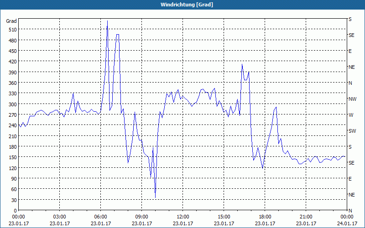365x228 pixels.
Task: Click the SE compass label level with 480
Action: 351,36
